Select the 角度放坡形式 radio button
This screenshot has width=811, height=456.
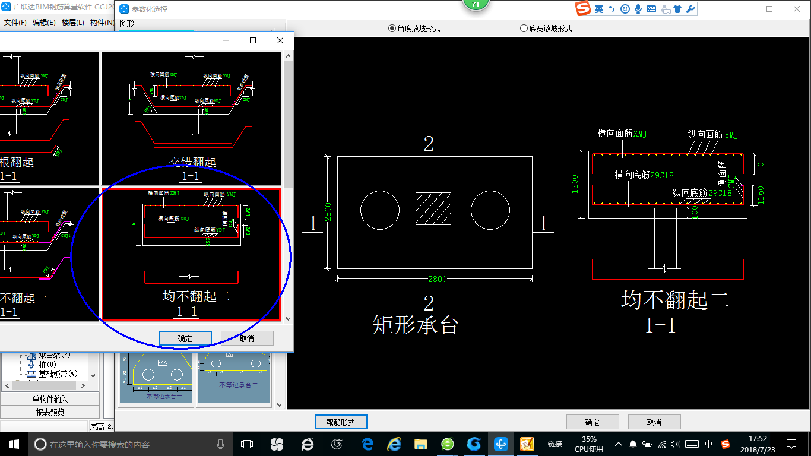click(414, 28)
